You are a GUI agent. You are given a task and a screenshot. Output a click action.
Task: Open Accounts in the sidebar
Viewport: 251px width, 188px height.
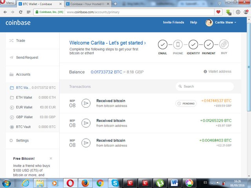33,74
